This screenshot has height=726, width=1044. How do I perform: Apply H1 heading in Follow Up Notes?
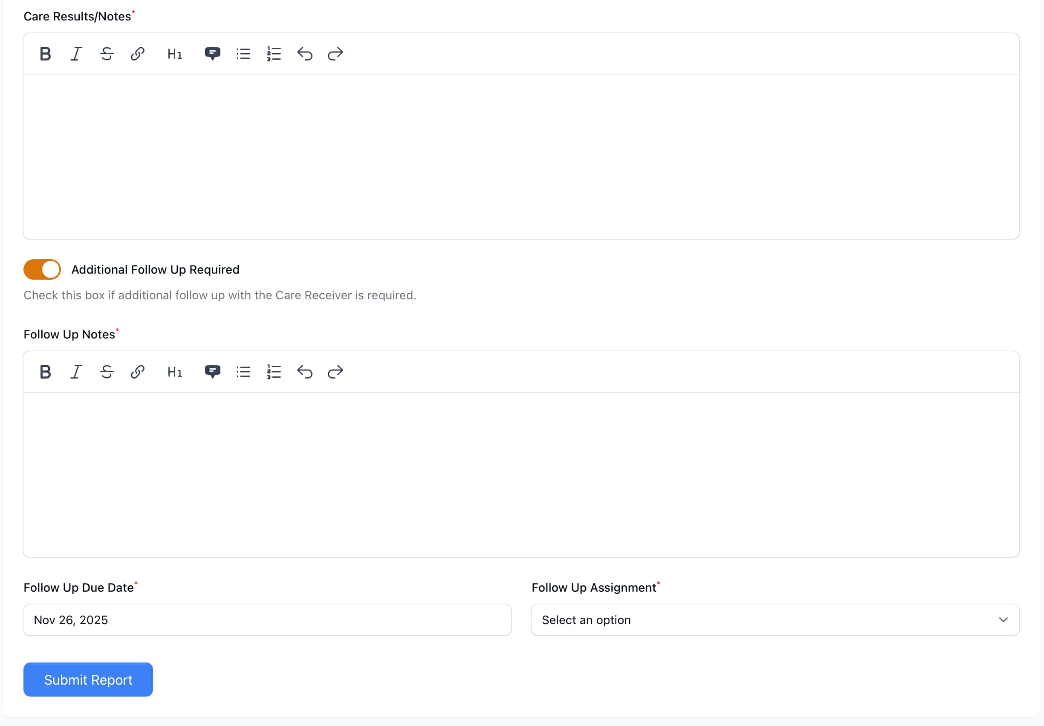tap(174, 371)
